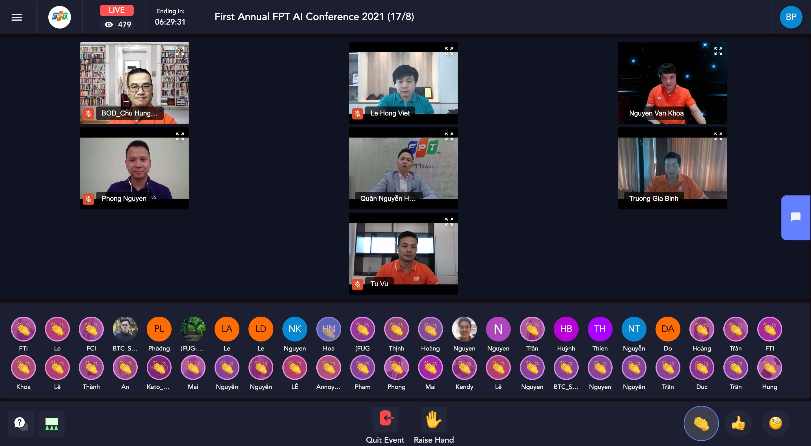
Task: Click the hamburger menu icon
Action: click(x=16, y=16)
